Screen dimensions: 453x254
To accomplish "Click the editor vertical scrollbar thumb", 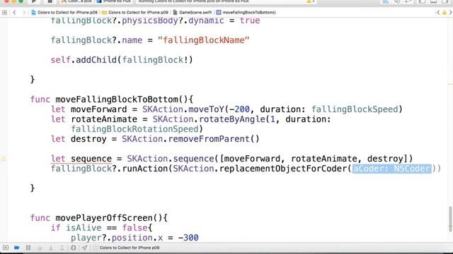I will pos(450,219).
